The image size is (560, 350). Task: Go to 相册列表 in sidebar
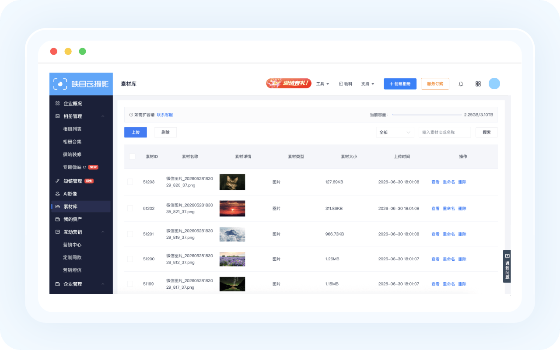(x=72, y=129)
